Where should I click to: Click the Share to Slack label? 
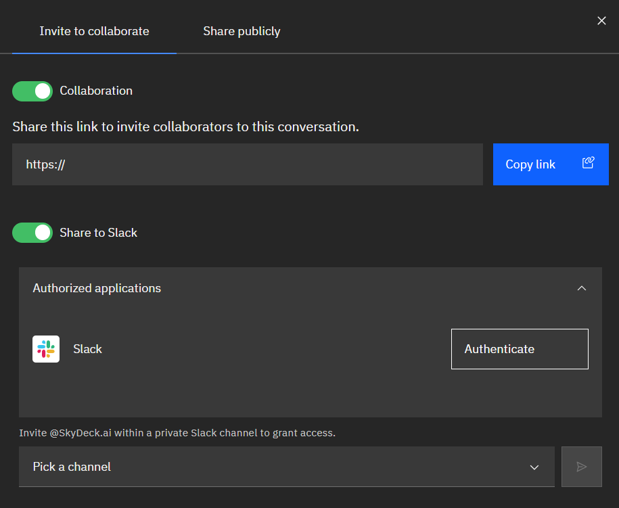click(x=98, y=233)
